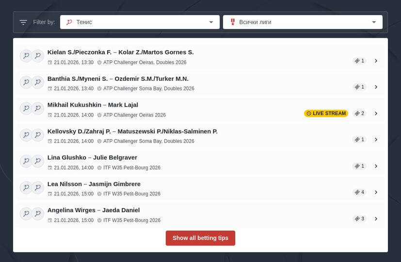
Task: Click second tennis racket icon for Lina Glushko match
Action: pyautogui.click(x=38, y=161)
